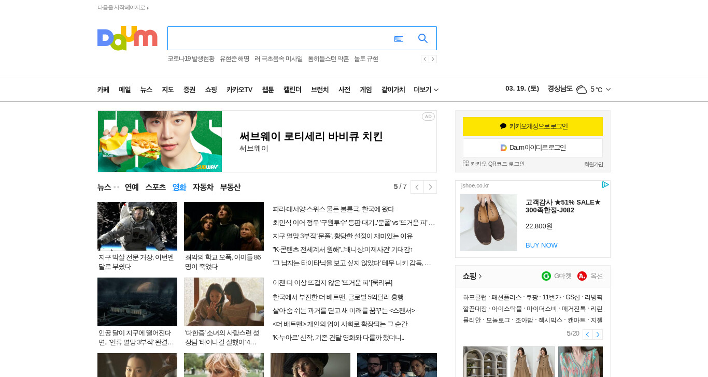Click 쿠팡 shopping mall link
The image size is (708, 377).
pos(532,297)
